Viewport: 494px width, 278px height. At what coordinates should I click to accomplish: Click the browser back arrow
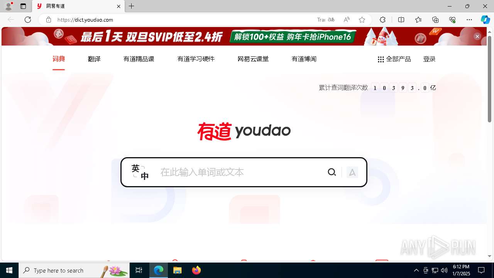(11, 20)
